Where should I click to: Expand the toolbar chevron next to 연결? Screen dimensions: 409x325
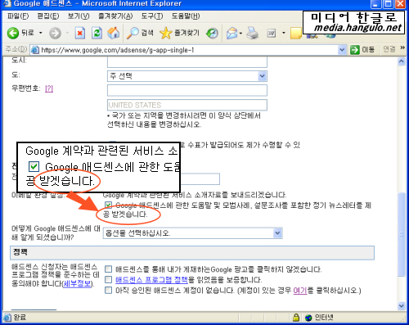click(x=402, y=48)
